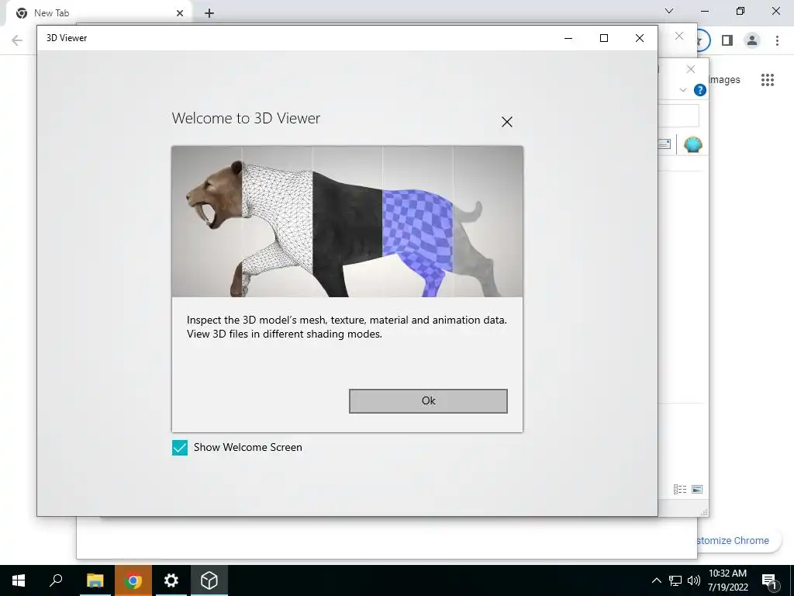Open Chrome's three-dot menu
794x596 pixels.
click(777, 40)
